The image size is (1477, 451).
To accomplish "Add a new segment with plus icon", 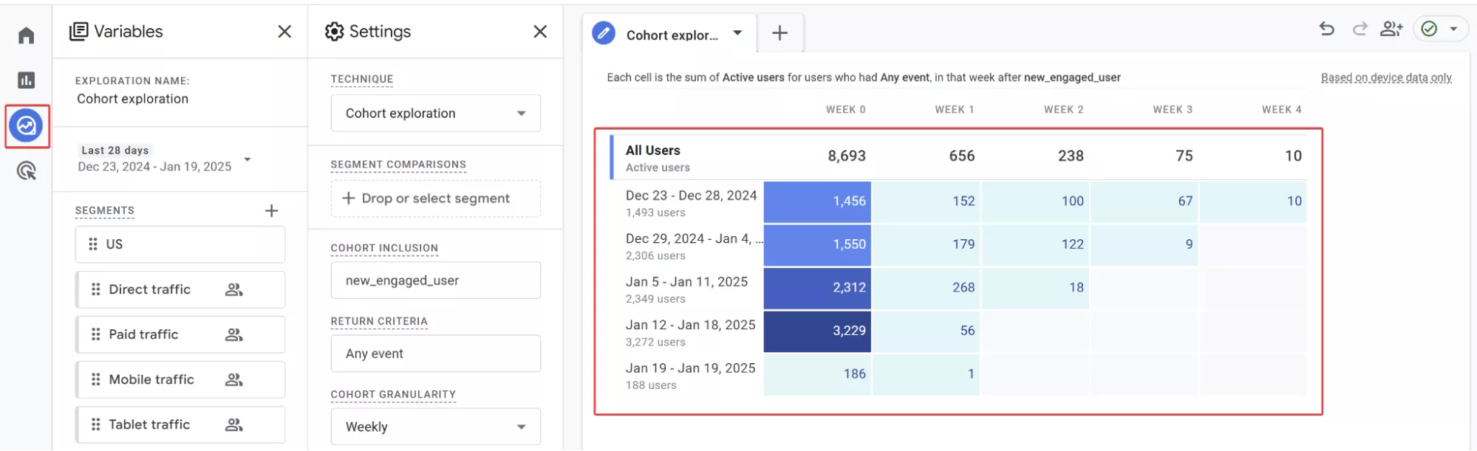I will 271,210.
